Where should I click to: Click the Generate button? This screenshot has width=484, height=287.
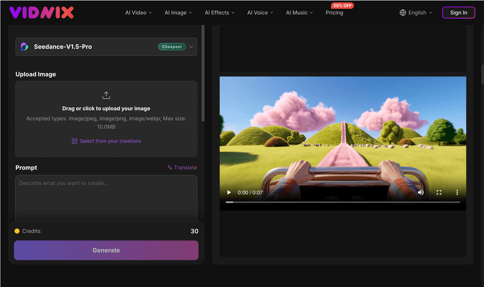click(106, 250)
